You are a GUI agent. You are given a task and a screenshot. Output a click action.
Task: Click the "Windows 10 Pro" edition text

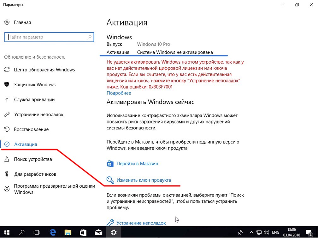tap(154, 44)
